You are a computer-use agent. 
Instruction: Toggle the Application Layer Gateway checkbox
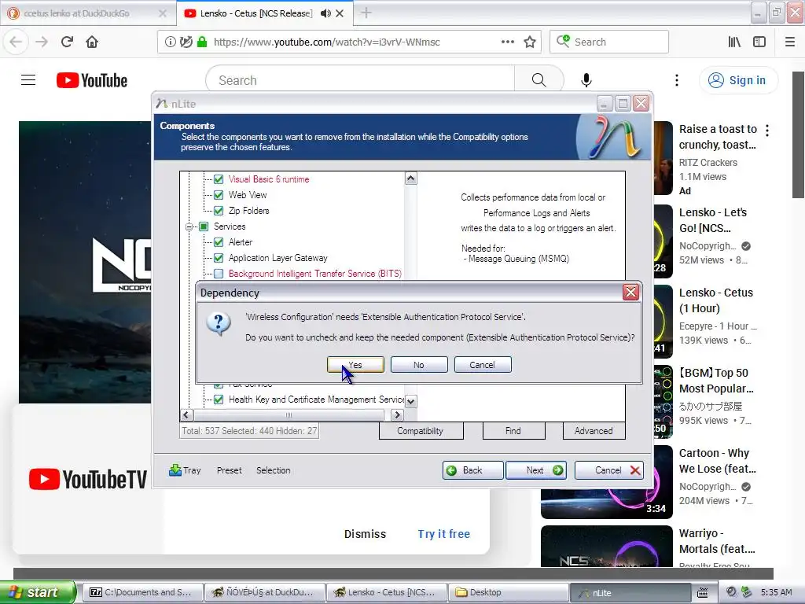[x=219, y=258]
